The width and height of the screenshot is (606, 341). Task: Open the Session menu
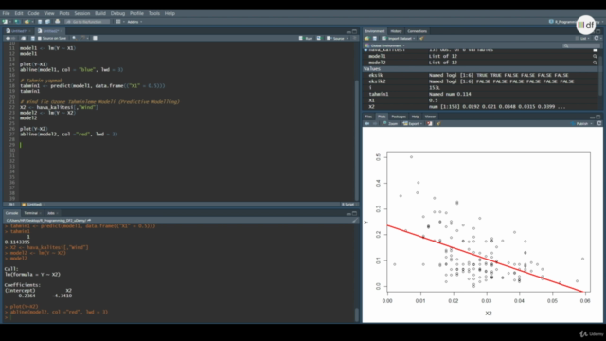82,13
